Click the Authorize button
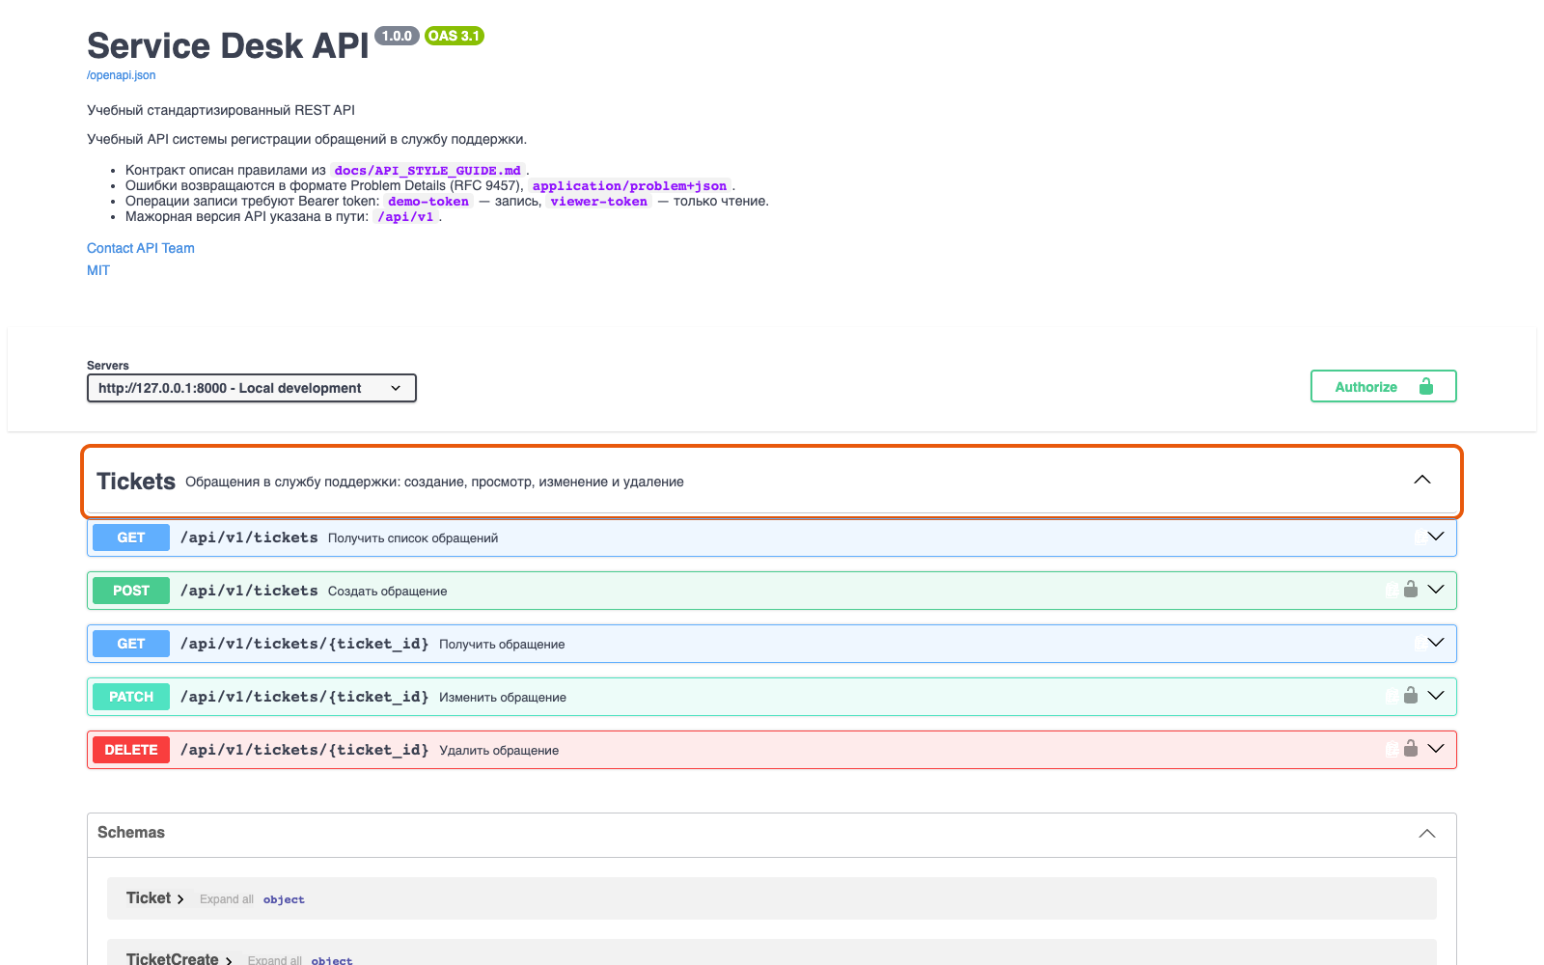 point(1383,386)
